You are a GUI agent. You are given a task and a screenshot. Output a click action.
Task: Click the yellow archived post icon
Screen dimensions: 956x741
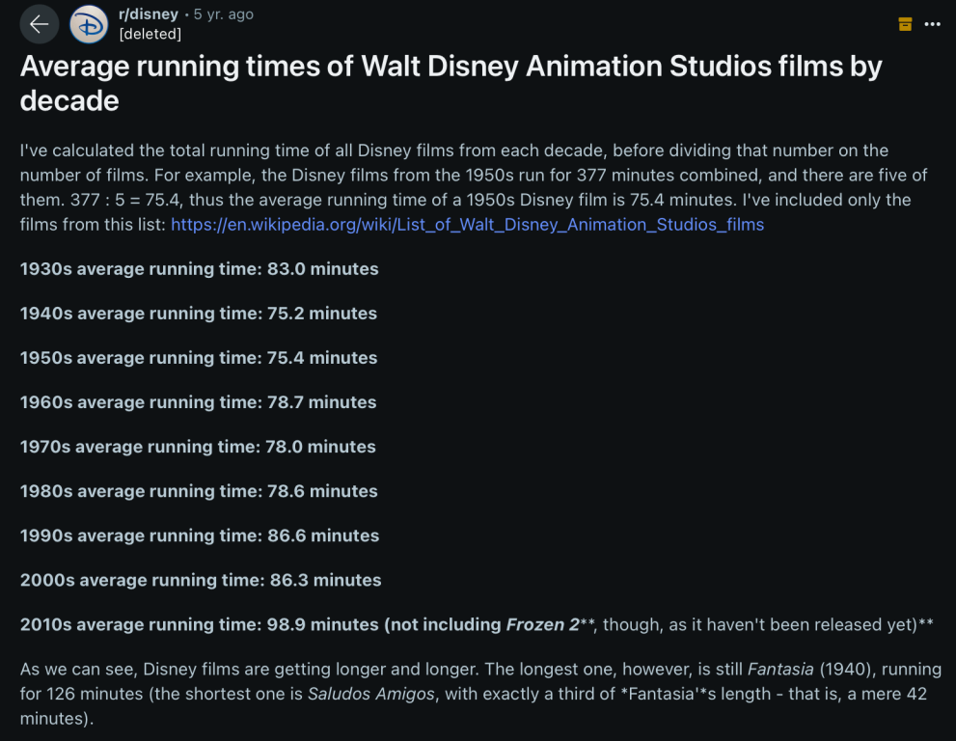pos(905,24)
